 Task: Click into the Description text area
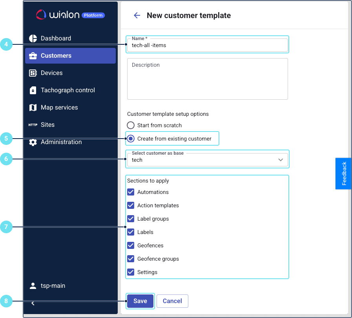click(x=207, y=79)
